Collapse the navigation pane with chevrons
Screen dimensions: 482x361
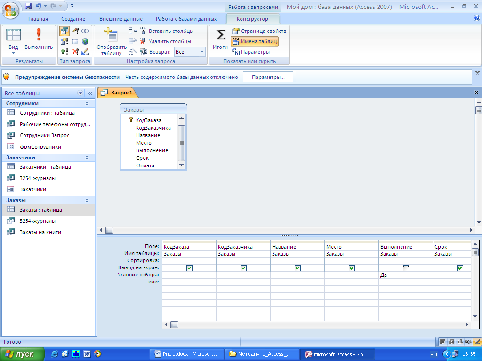(x=90, y=93)
